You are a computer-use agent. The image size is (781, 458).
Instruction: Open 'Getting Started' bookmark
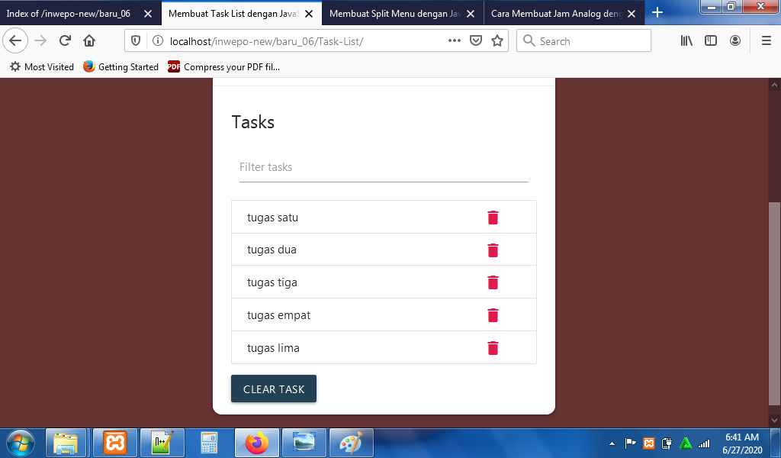121,66
